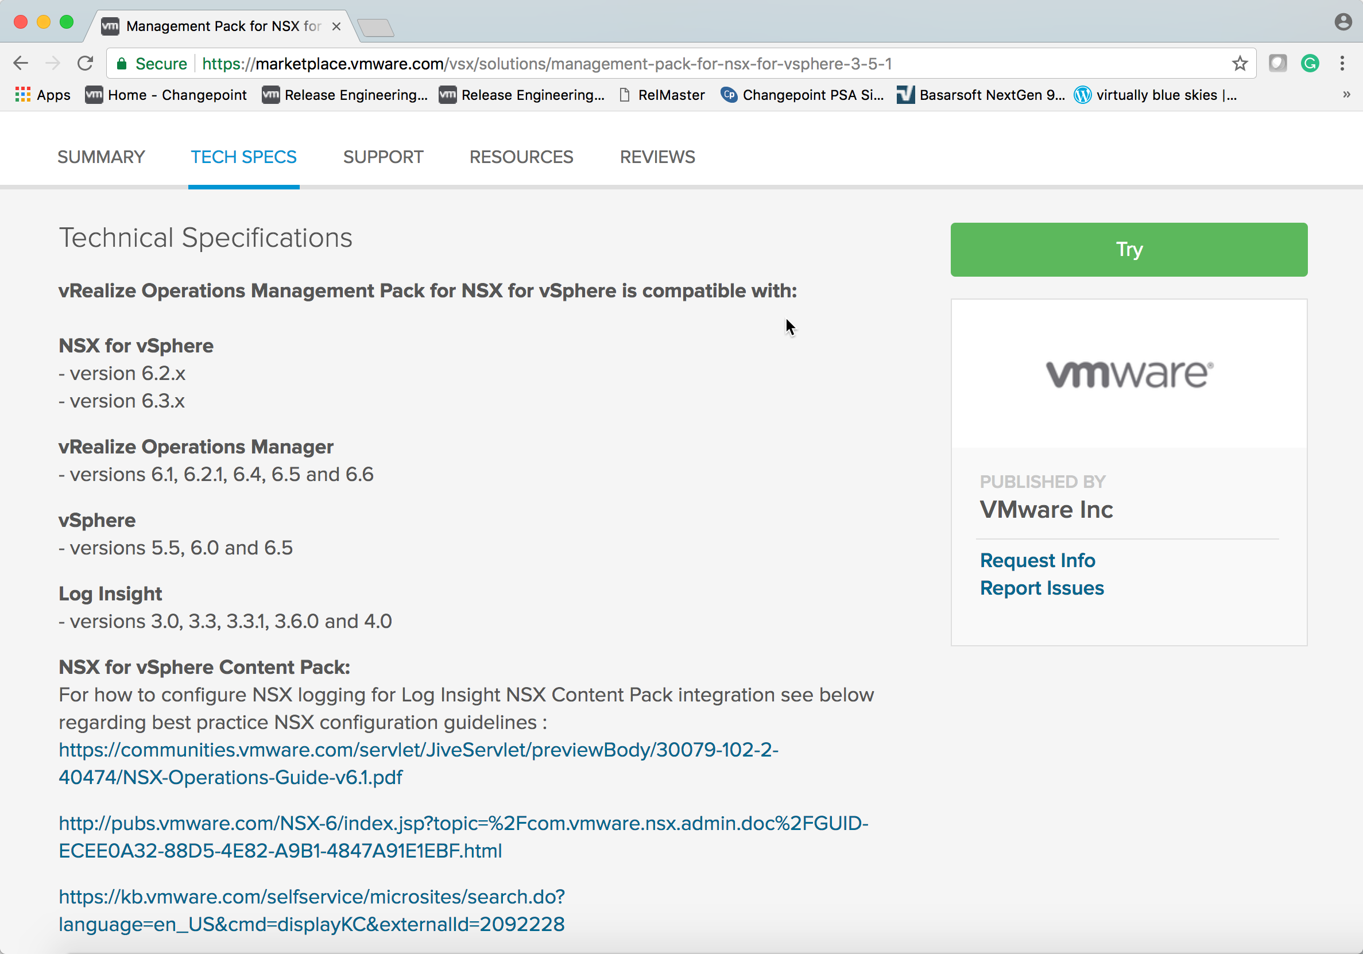The width and height of the screenshot is (1363, 954).
Task: Navigate back using the back arrow
Action: 21,63
